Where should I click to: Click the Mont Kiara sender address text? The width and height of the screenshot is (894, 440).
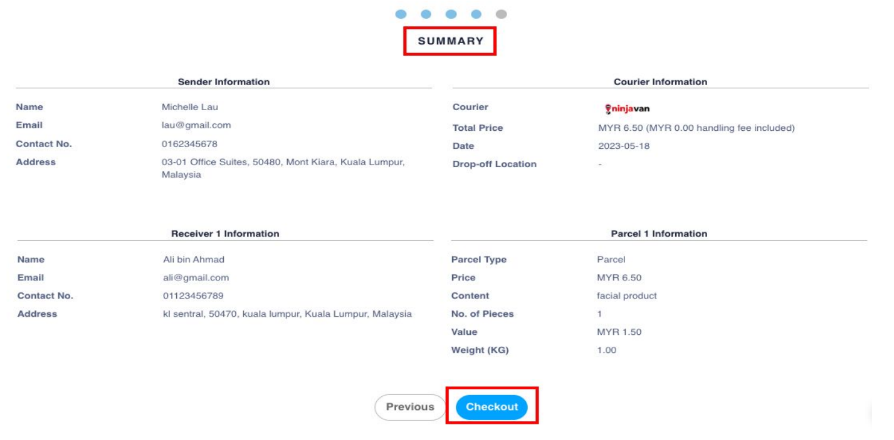(x=283, y=168)
